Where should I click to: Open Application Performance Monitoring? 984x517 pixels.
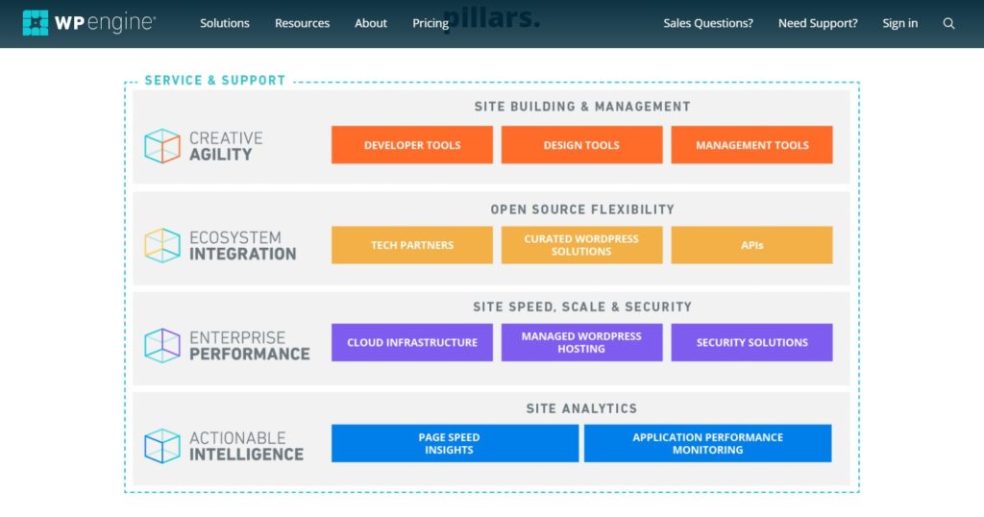(x=707, y=443)
